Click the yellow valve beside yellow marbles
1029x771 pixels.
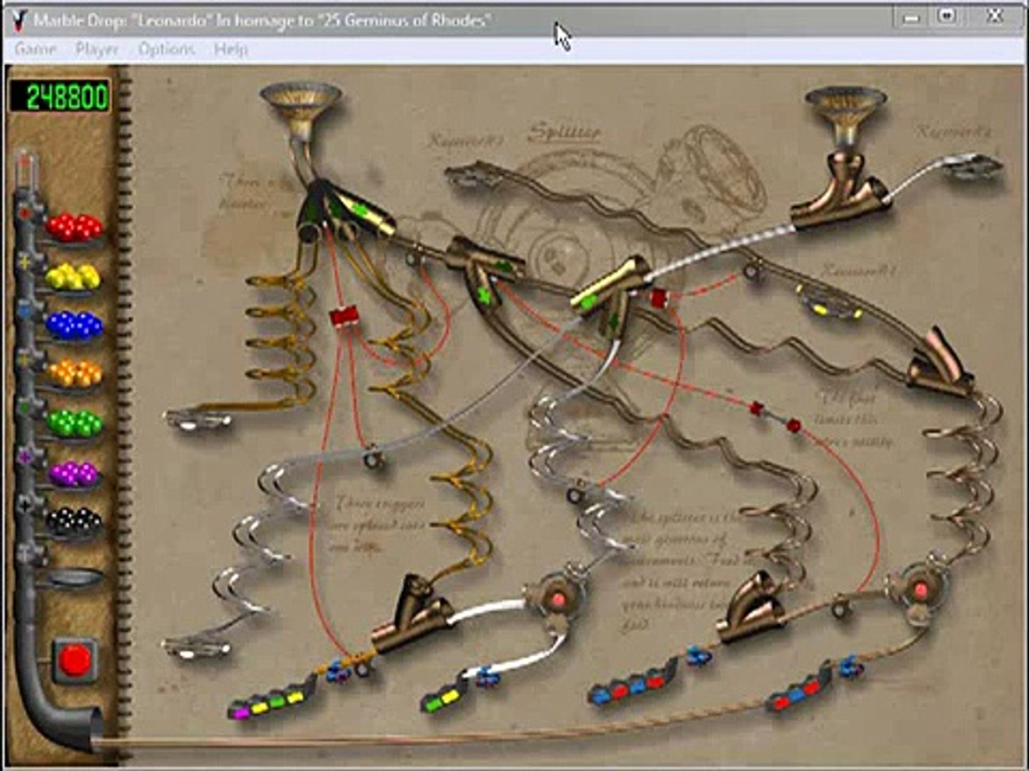pos(26,262)
